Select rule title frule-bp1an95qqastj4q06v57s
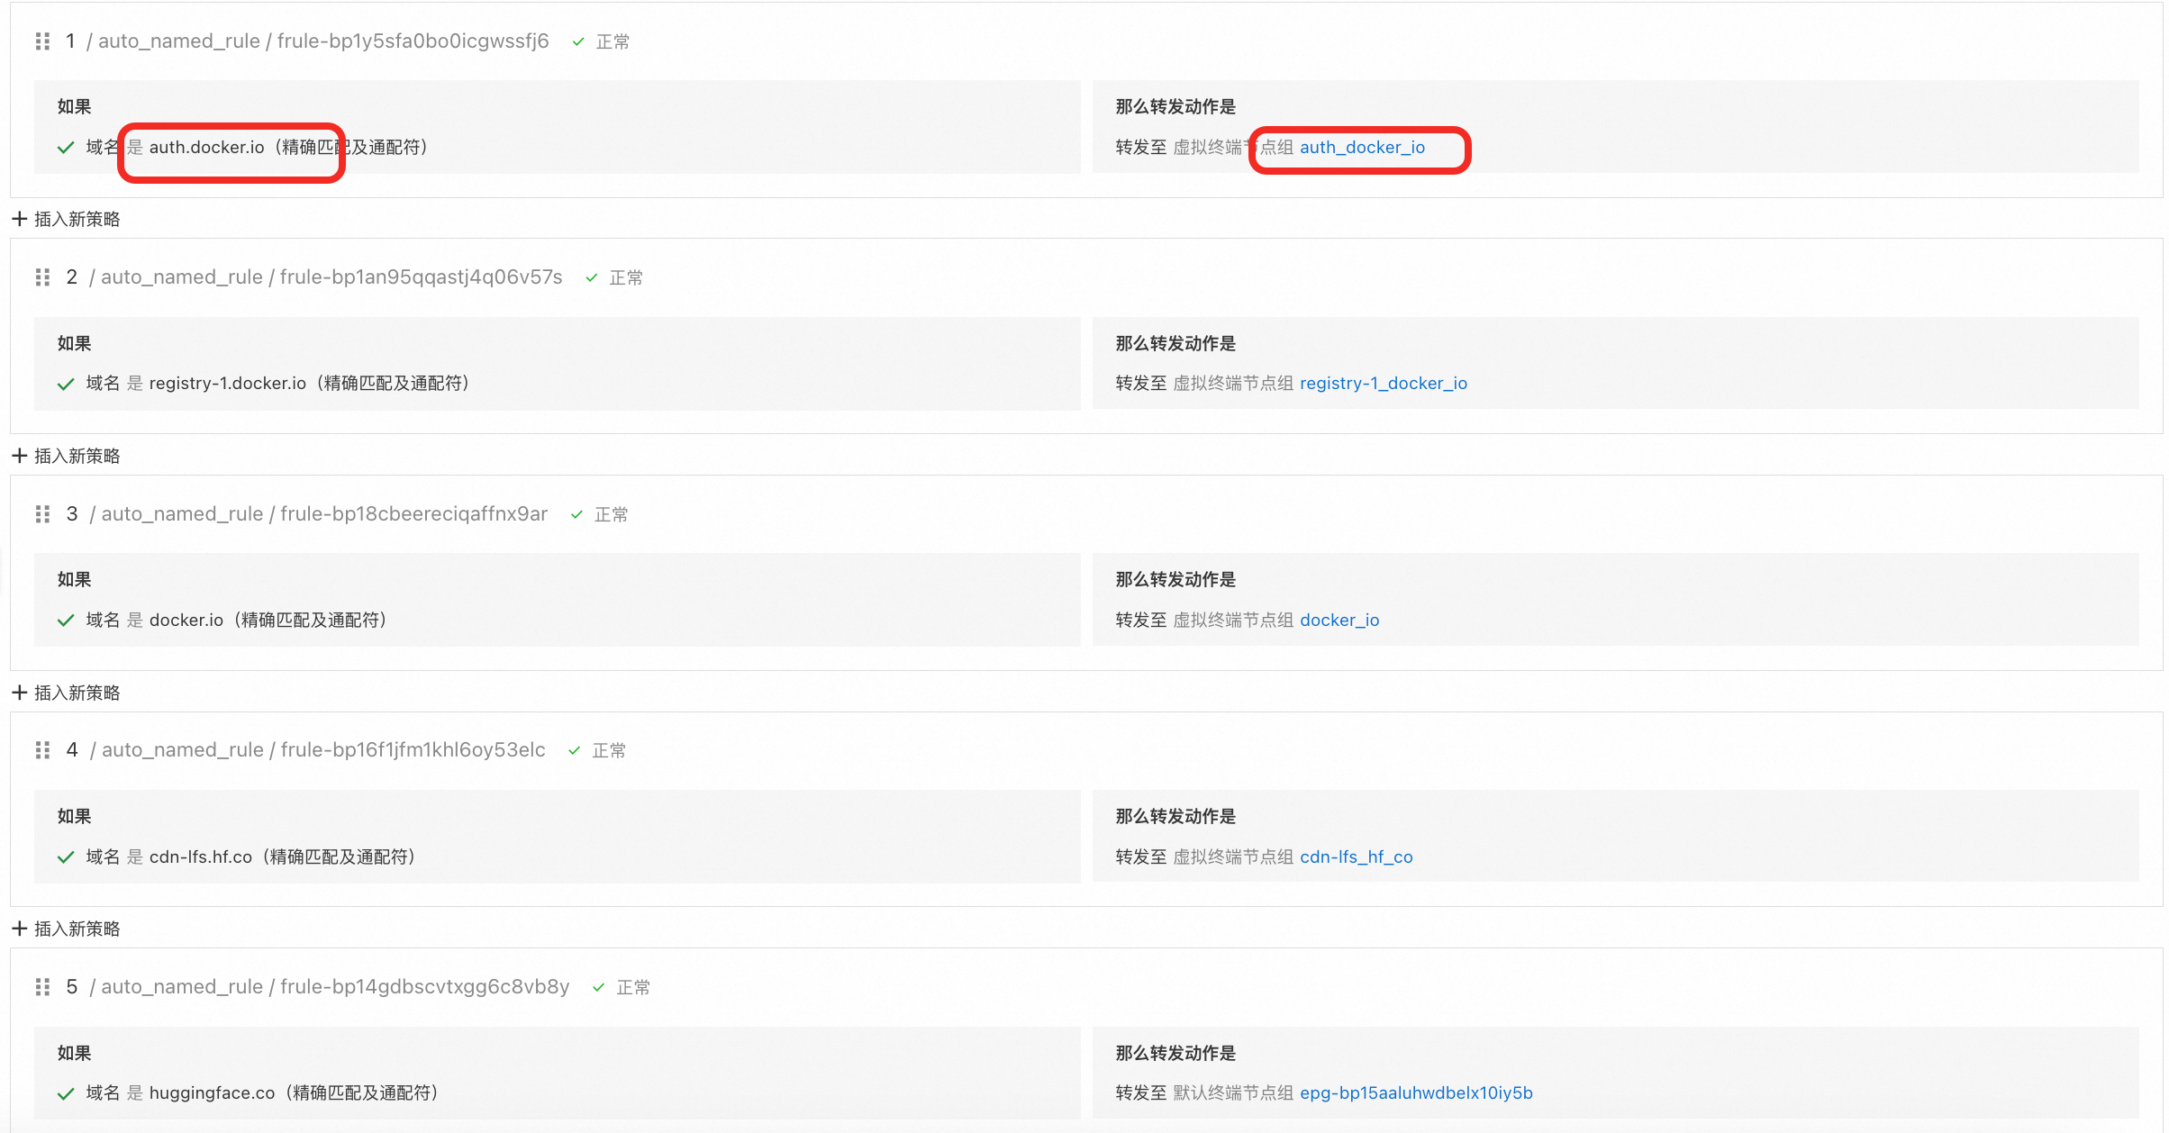Screen dimensions: 2169x1133 [x=421, y=277]
